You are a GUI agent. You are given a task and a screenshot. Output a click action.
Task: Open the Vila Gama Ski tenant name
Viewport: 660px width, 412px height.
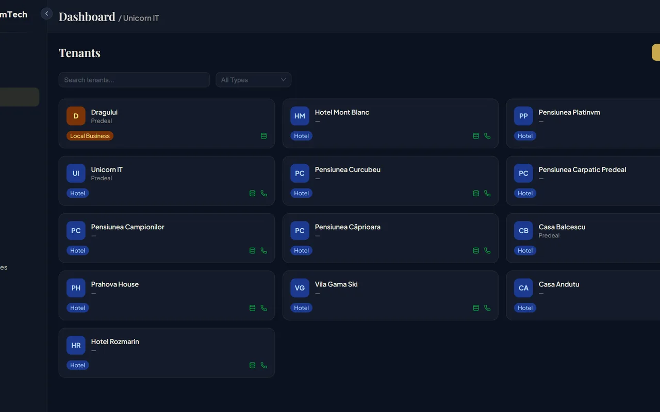(x=336, y=284)
